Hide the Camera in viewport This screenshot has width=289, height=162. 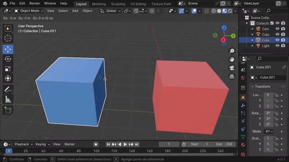coord(277,29)
